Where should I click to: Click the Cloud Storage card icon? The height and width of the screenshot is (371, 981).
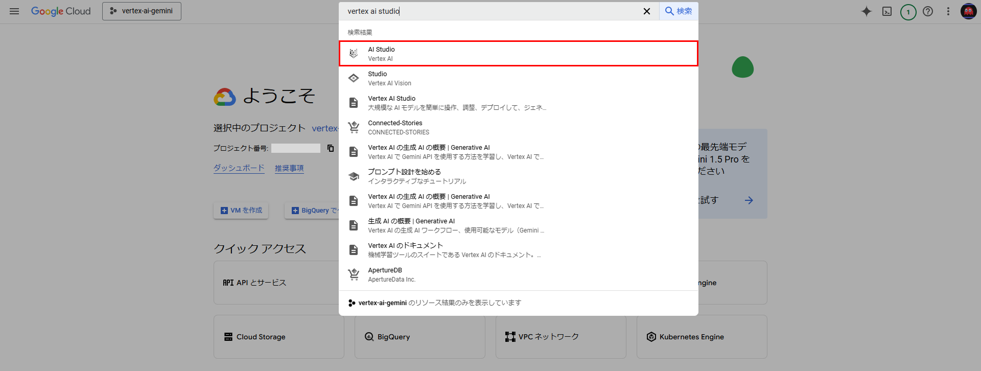tap(228, 337)
